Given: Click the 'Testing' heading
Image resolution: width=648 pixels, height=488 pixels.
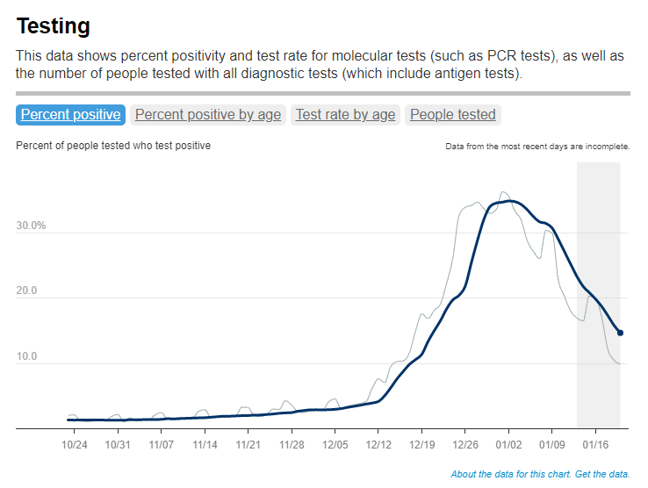Looking at the screenshot, I should (x=53, y=26).
